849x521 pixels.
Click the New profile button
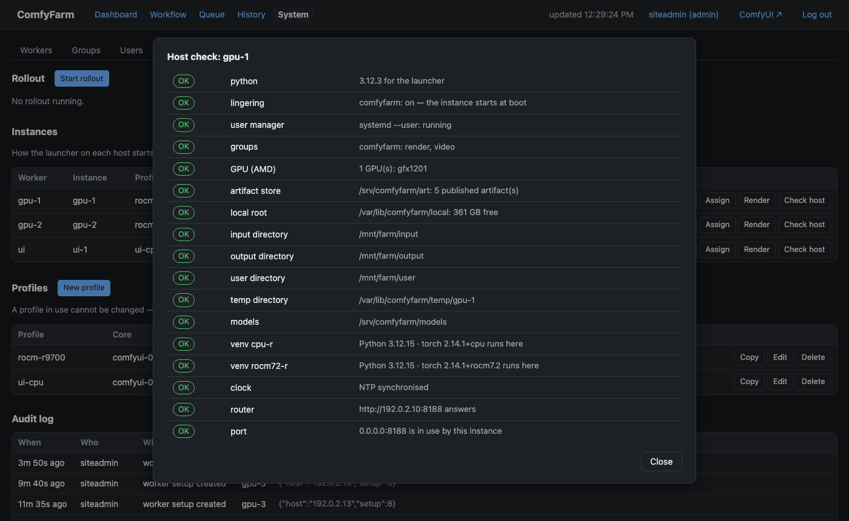84,288
